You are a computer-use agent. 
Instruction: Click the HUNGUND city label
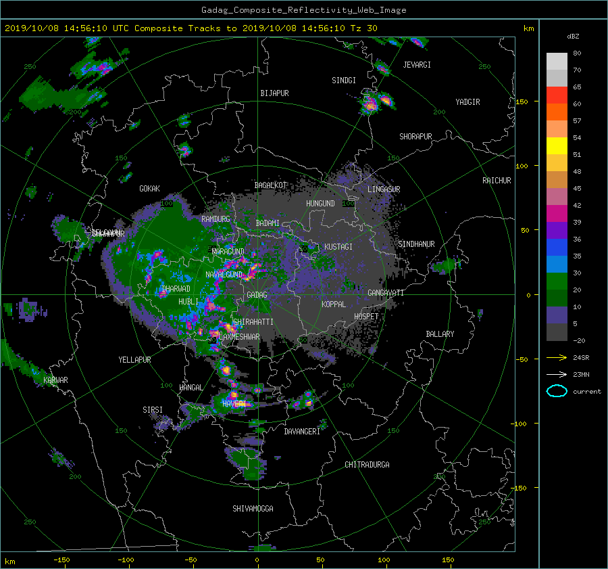(x=320, y=204)
